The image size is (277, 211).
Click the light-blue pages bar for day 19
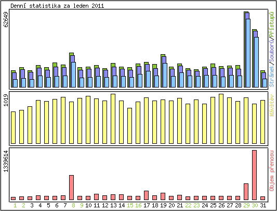tap(165, 76)
